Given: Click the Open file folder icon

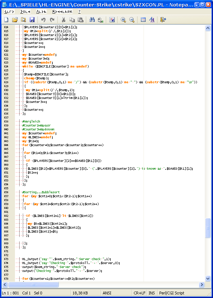Looking at the screenshot, I should [x=15, y=20].
